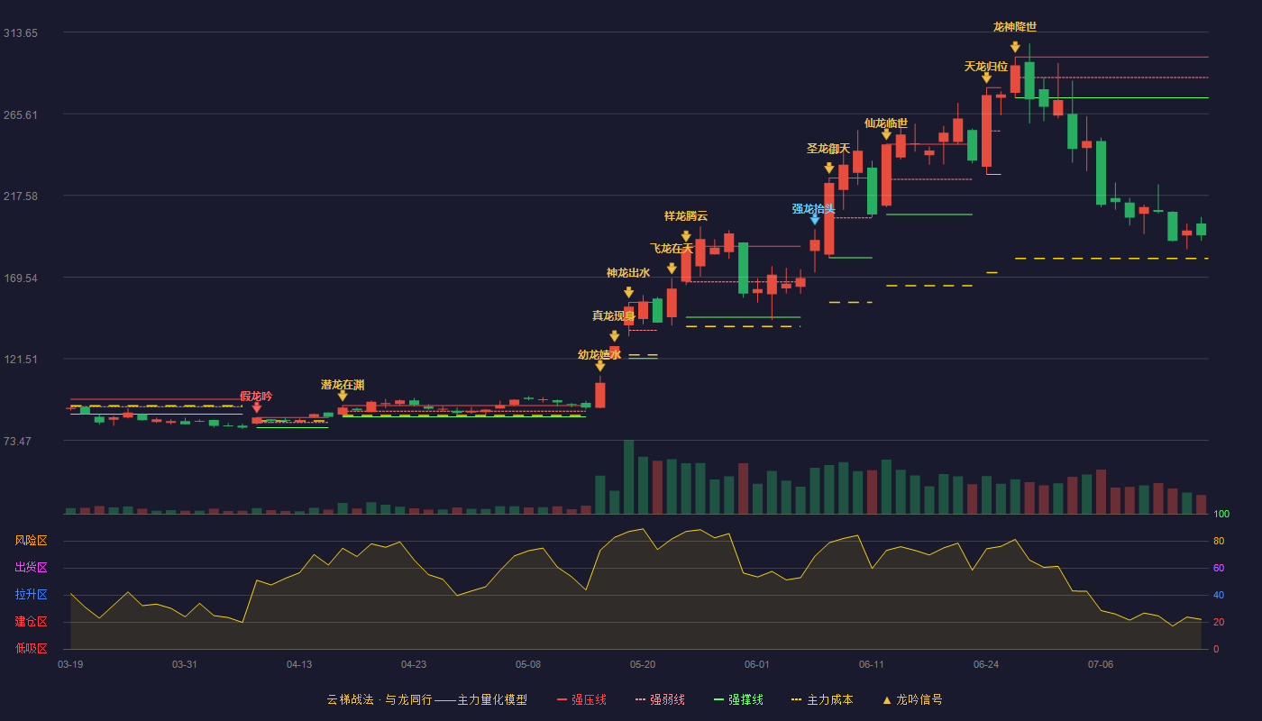The width and height of the screenshot is (1262, 721).
Task: Click the red 假龙吟 arrow marker
Action: (x=257, y=407)
